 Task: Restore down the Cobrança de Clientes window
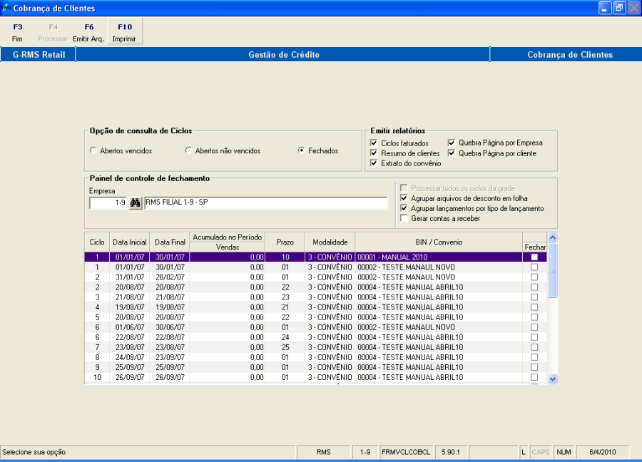(619, 8)
